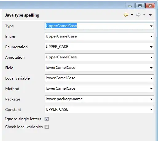Screen dimensions: 158x141
Task: Minimize the preferences window
Action: [130, 6]
